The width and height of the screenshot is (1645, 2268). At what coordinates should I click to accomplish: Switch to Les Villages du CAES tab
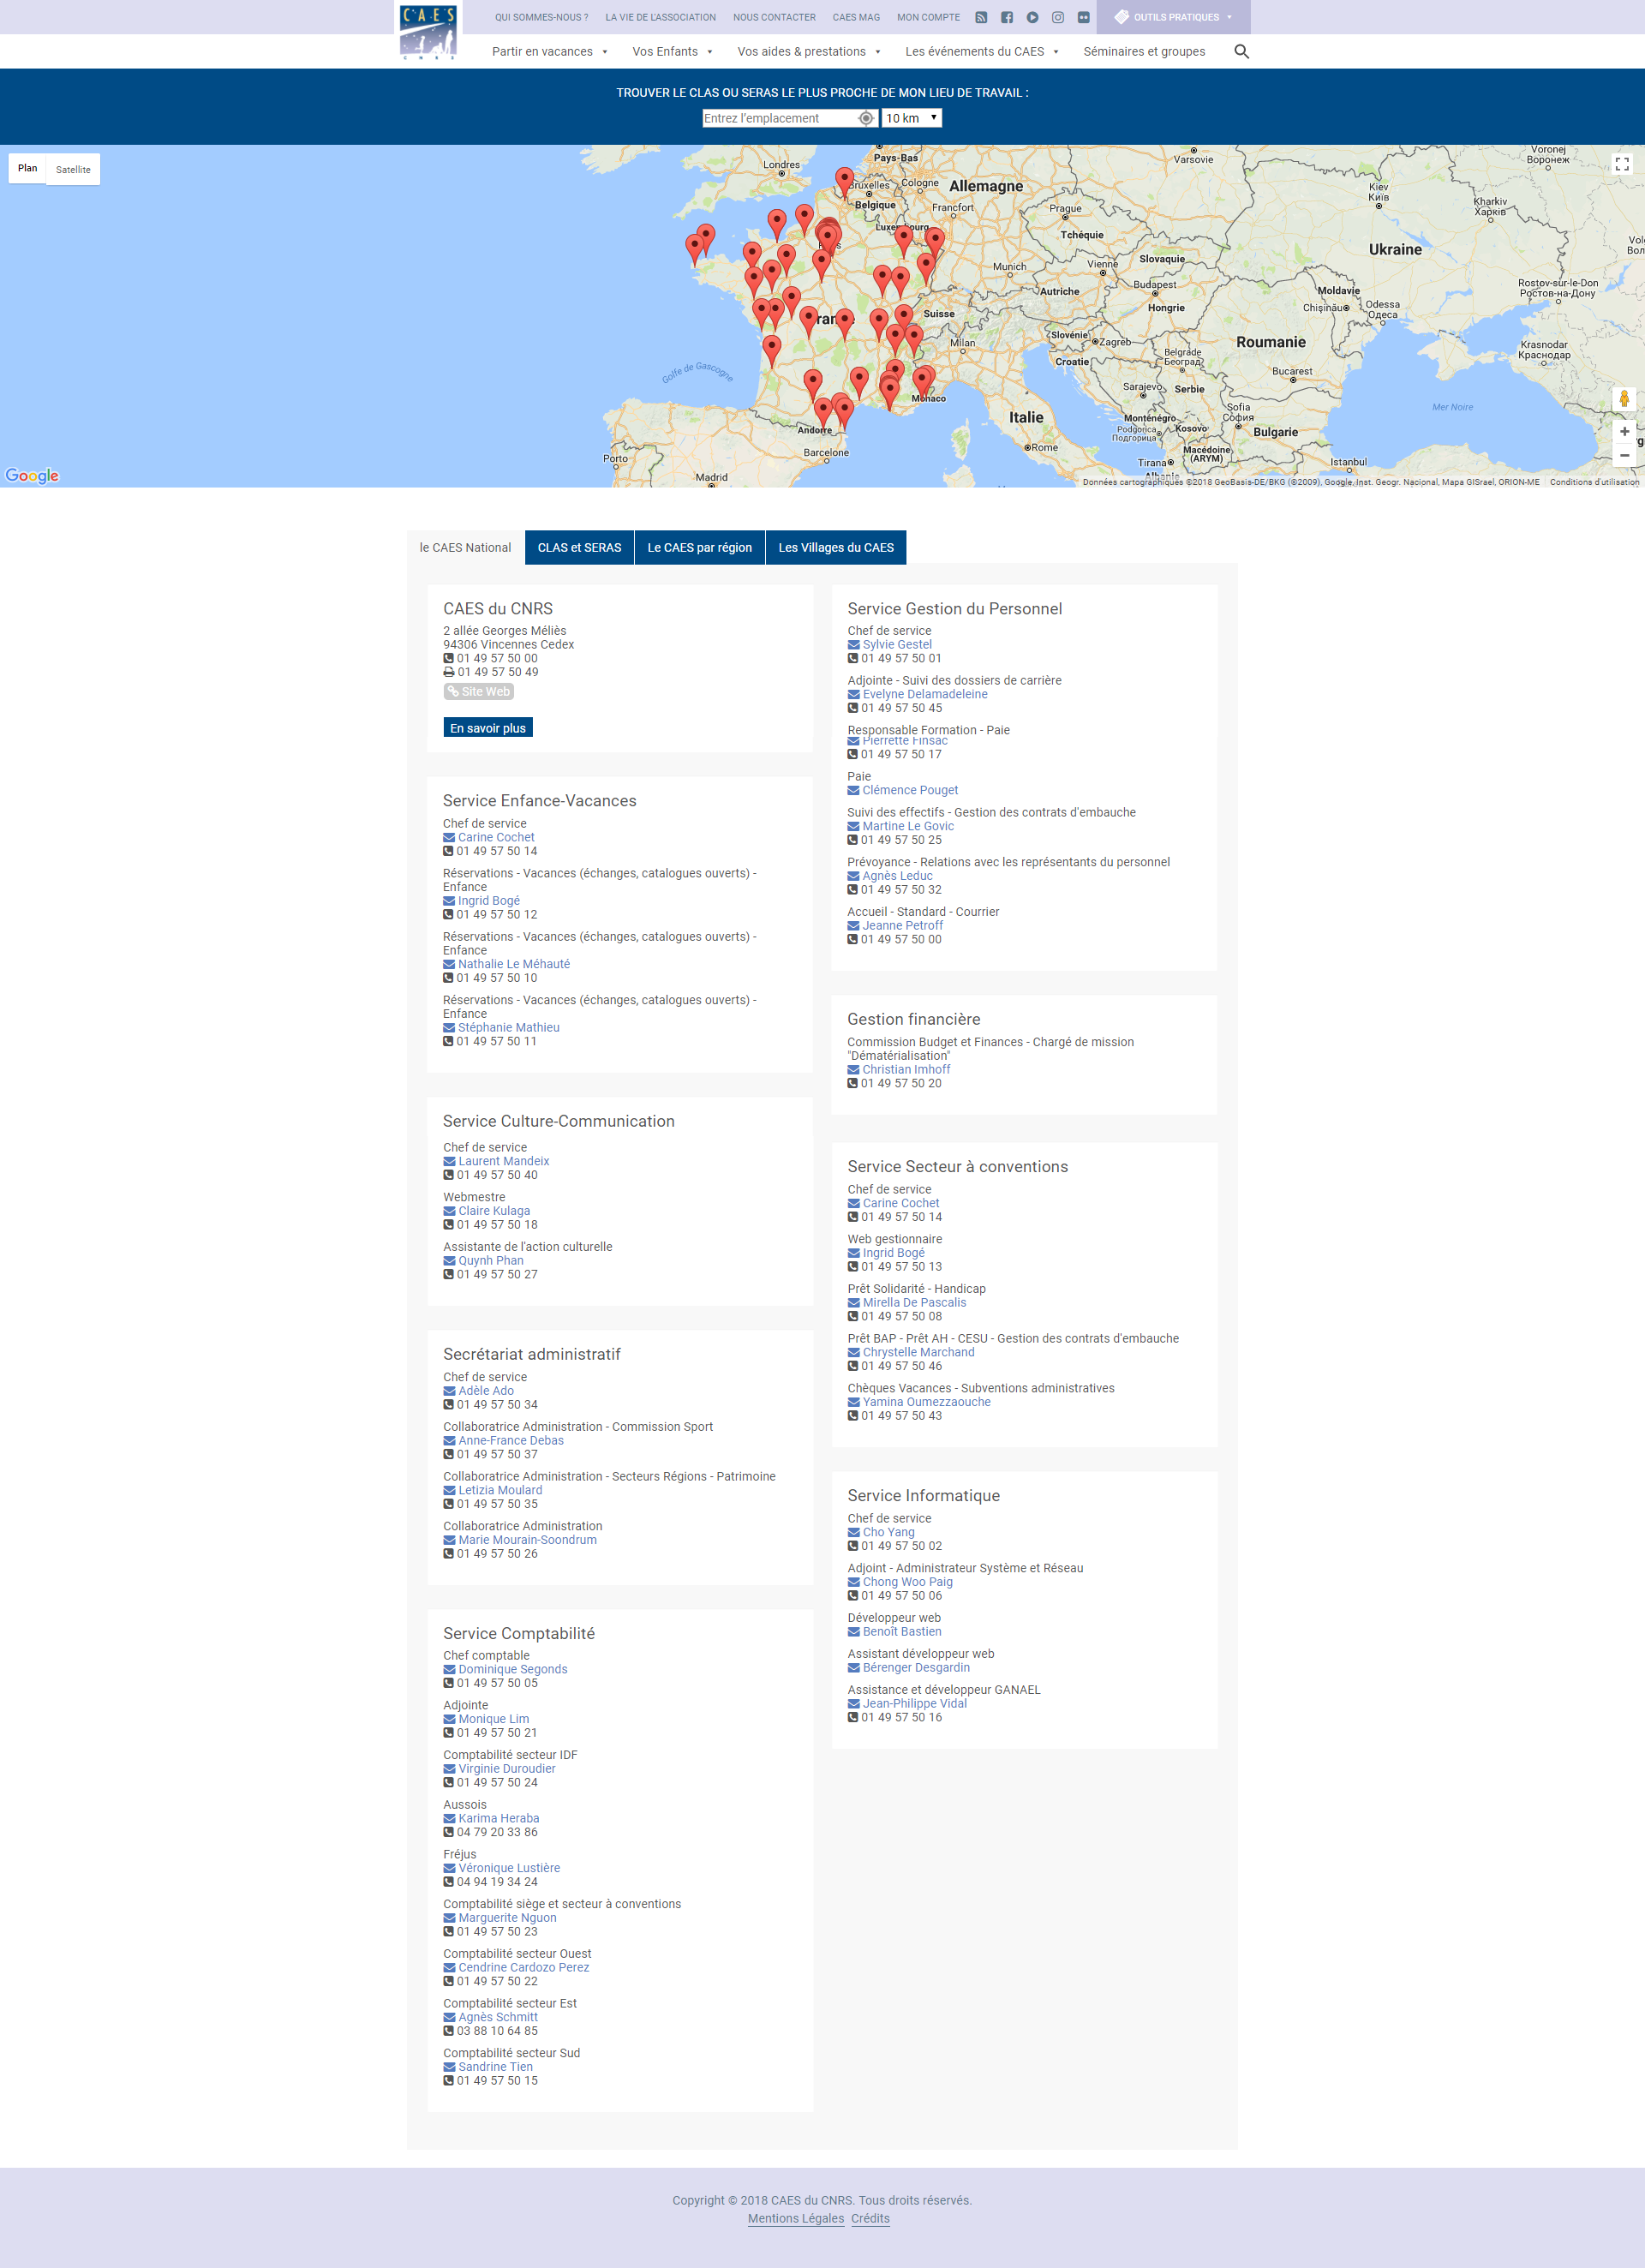[836, 547]
